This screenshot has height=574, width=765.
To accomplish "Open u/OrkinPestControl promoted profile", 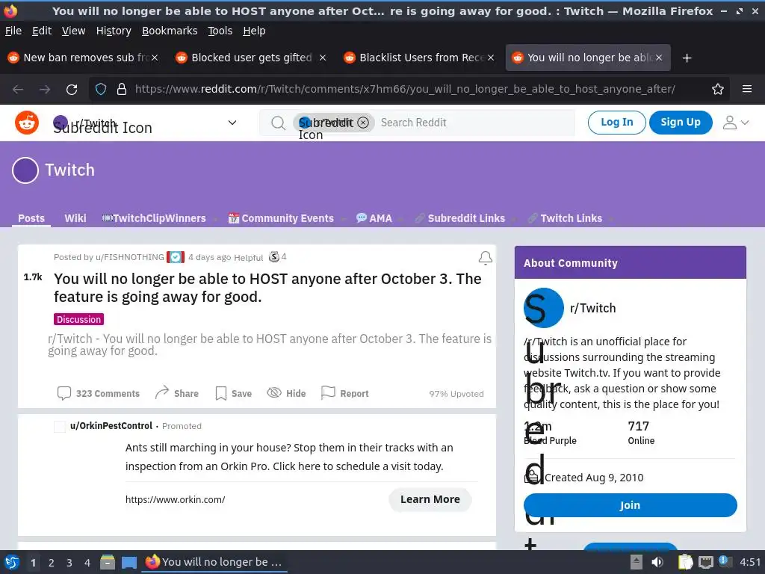I will [111, 425].
